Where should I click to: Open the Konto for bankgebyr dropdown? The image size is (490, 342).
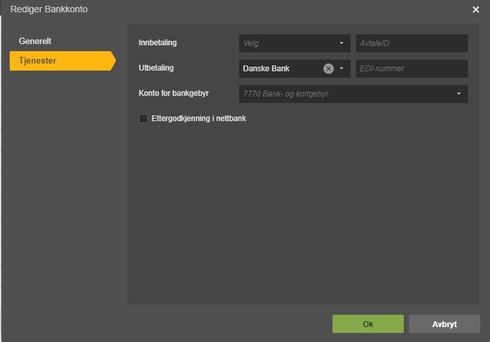click(x=353, y=94)
